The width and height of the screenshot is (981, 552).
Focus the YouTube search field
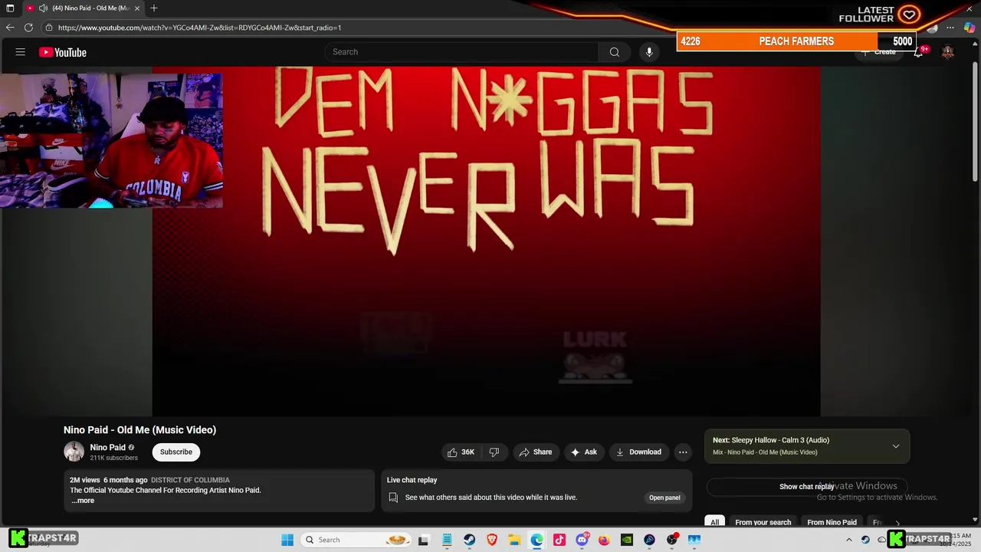tap(462, 52)
